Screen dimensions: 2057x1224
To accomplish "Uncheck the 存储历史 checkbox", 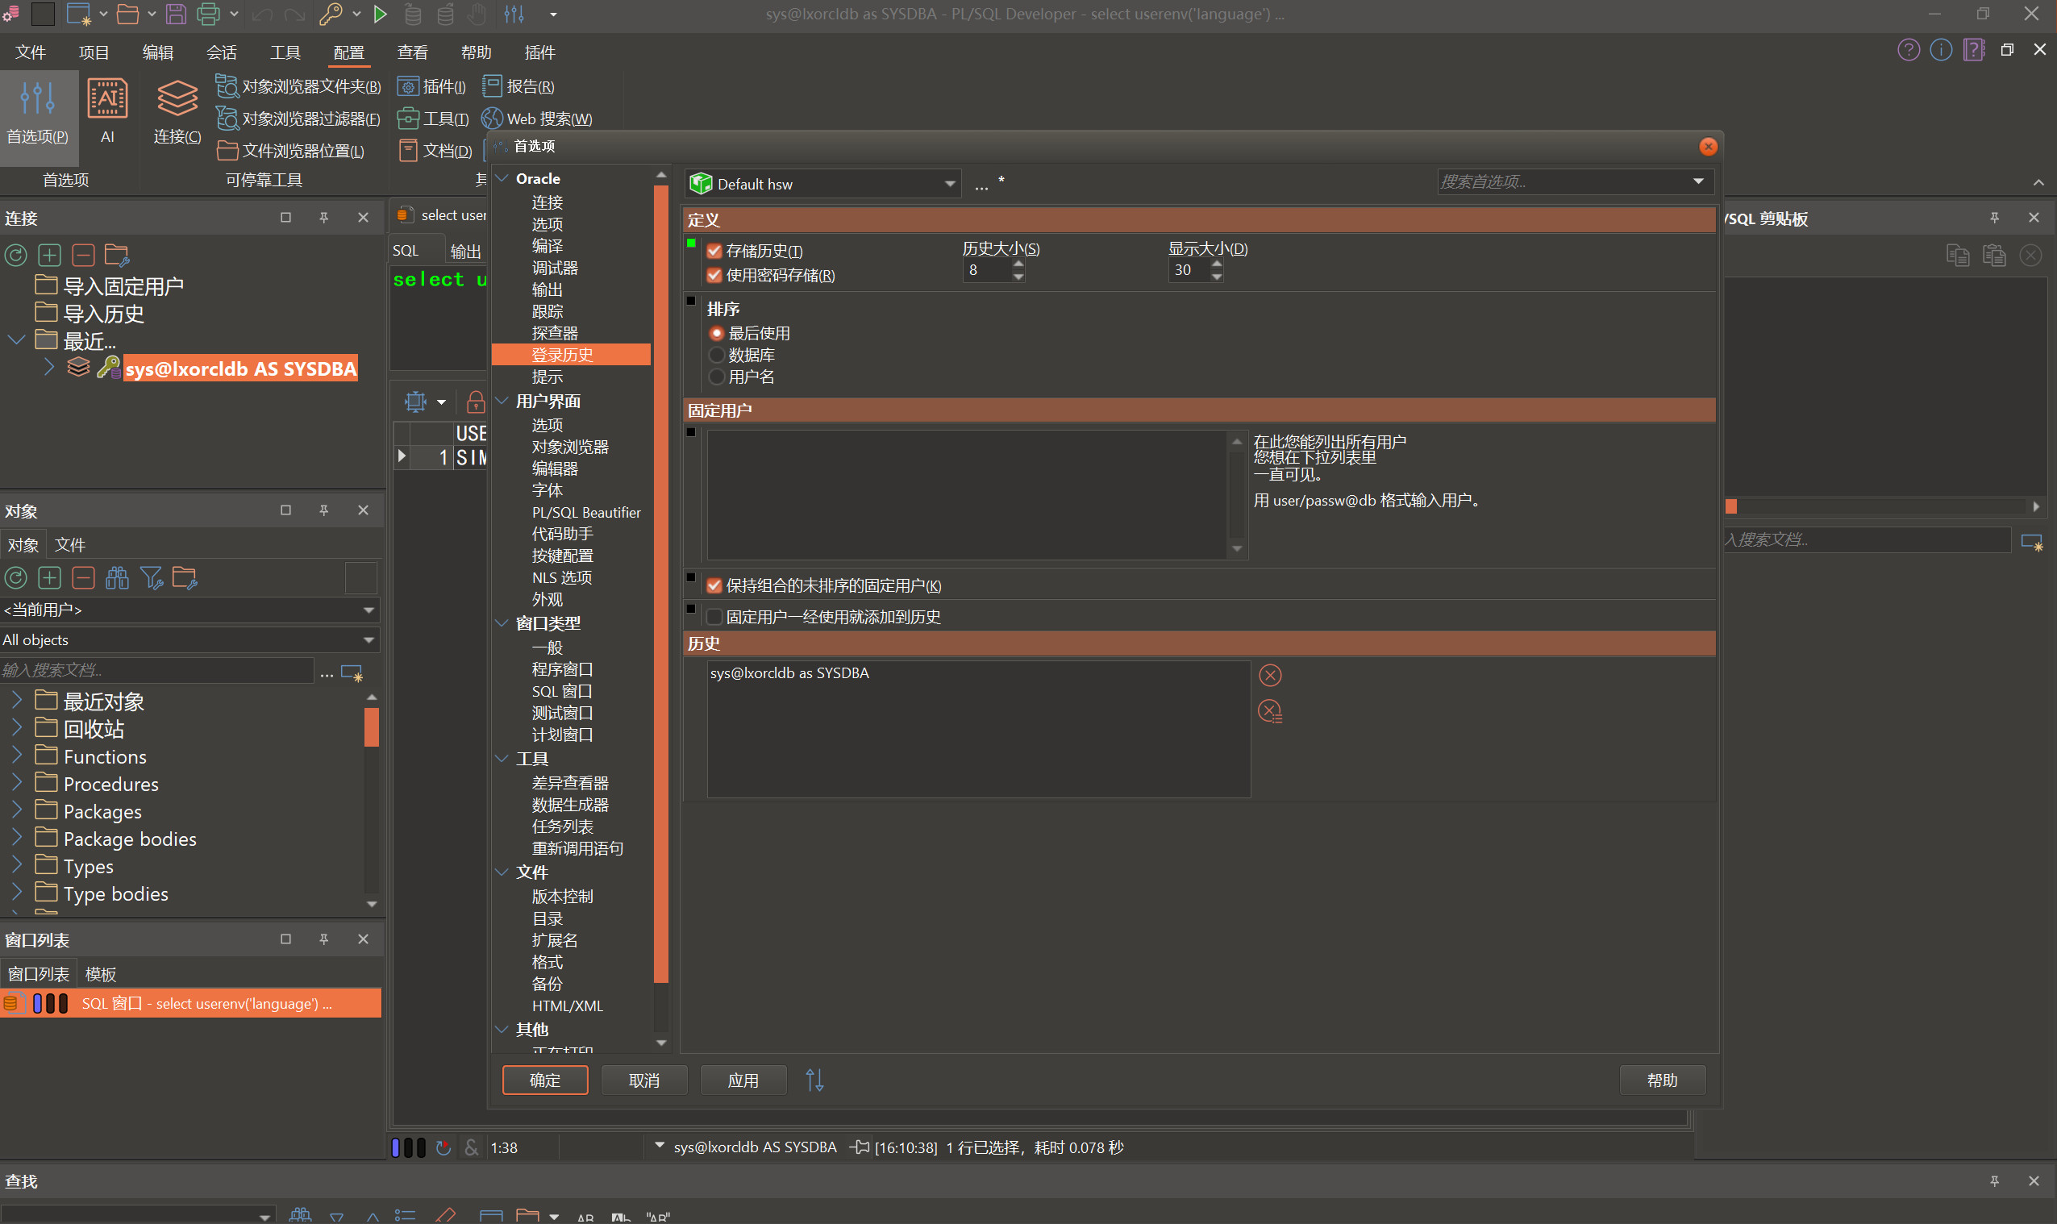I will pyautogui.click(x=714, y=251).
